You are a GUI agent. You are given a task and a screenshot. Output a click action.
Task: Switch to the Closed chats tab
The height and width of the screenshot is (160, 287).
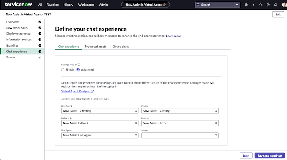pyautogui.click(x=121, y=47)
